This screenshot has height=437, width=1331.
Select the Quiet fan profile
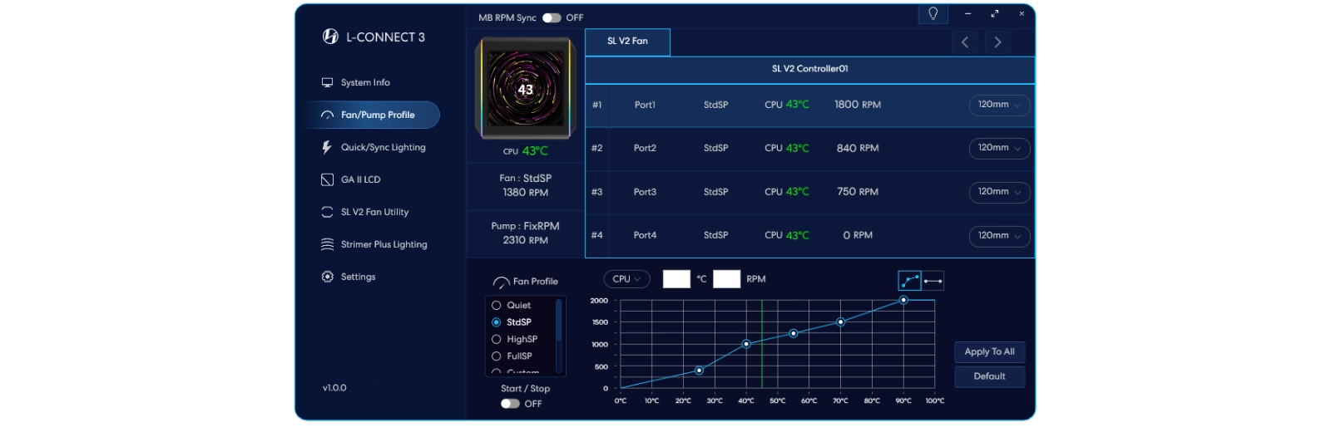click(497, 306)
